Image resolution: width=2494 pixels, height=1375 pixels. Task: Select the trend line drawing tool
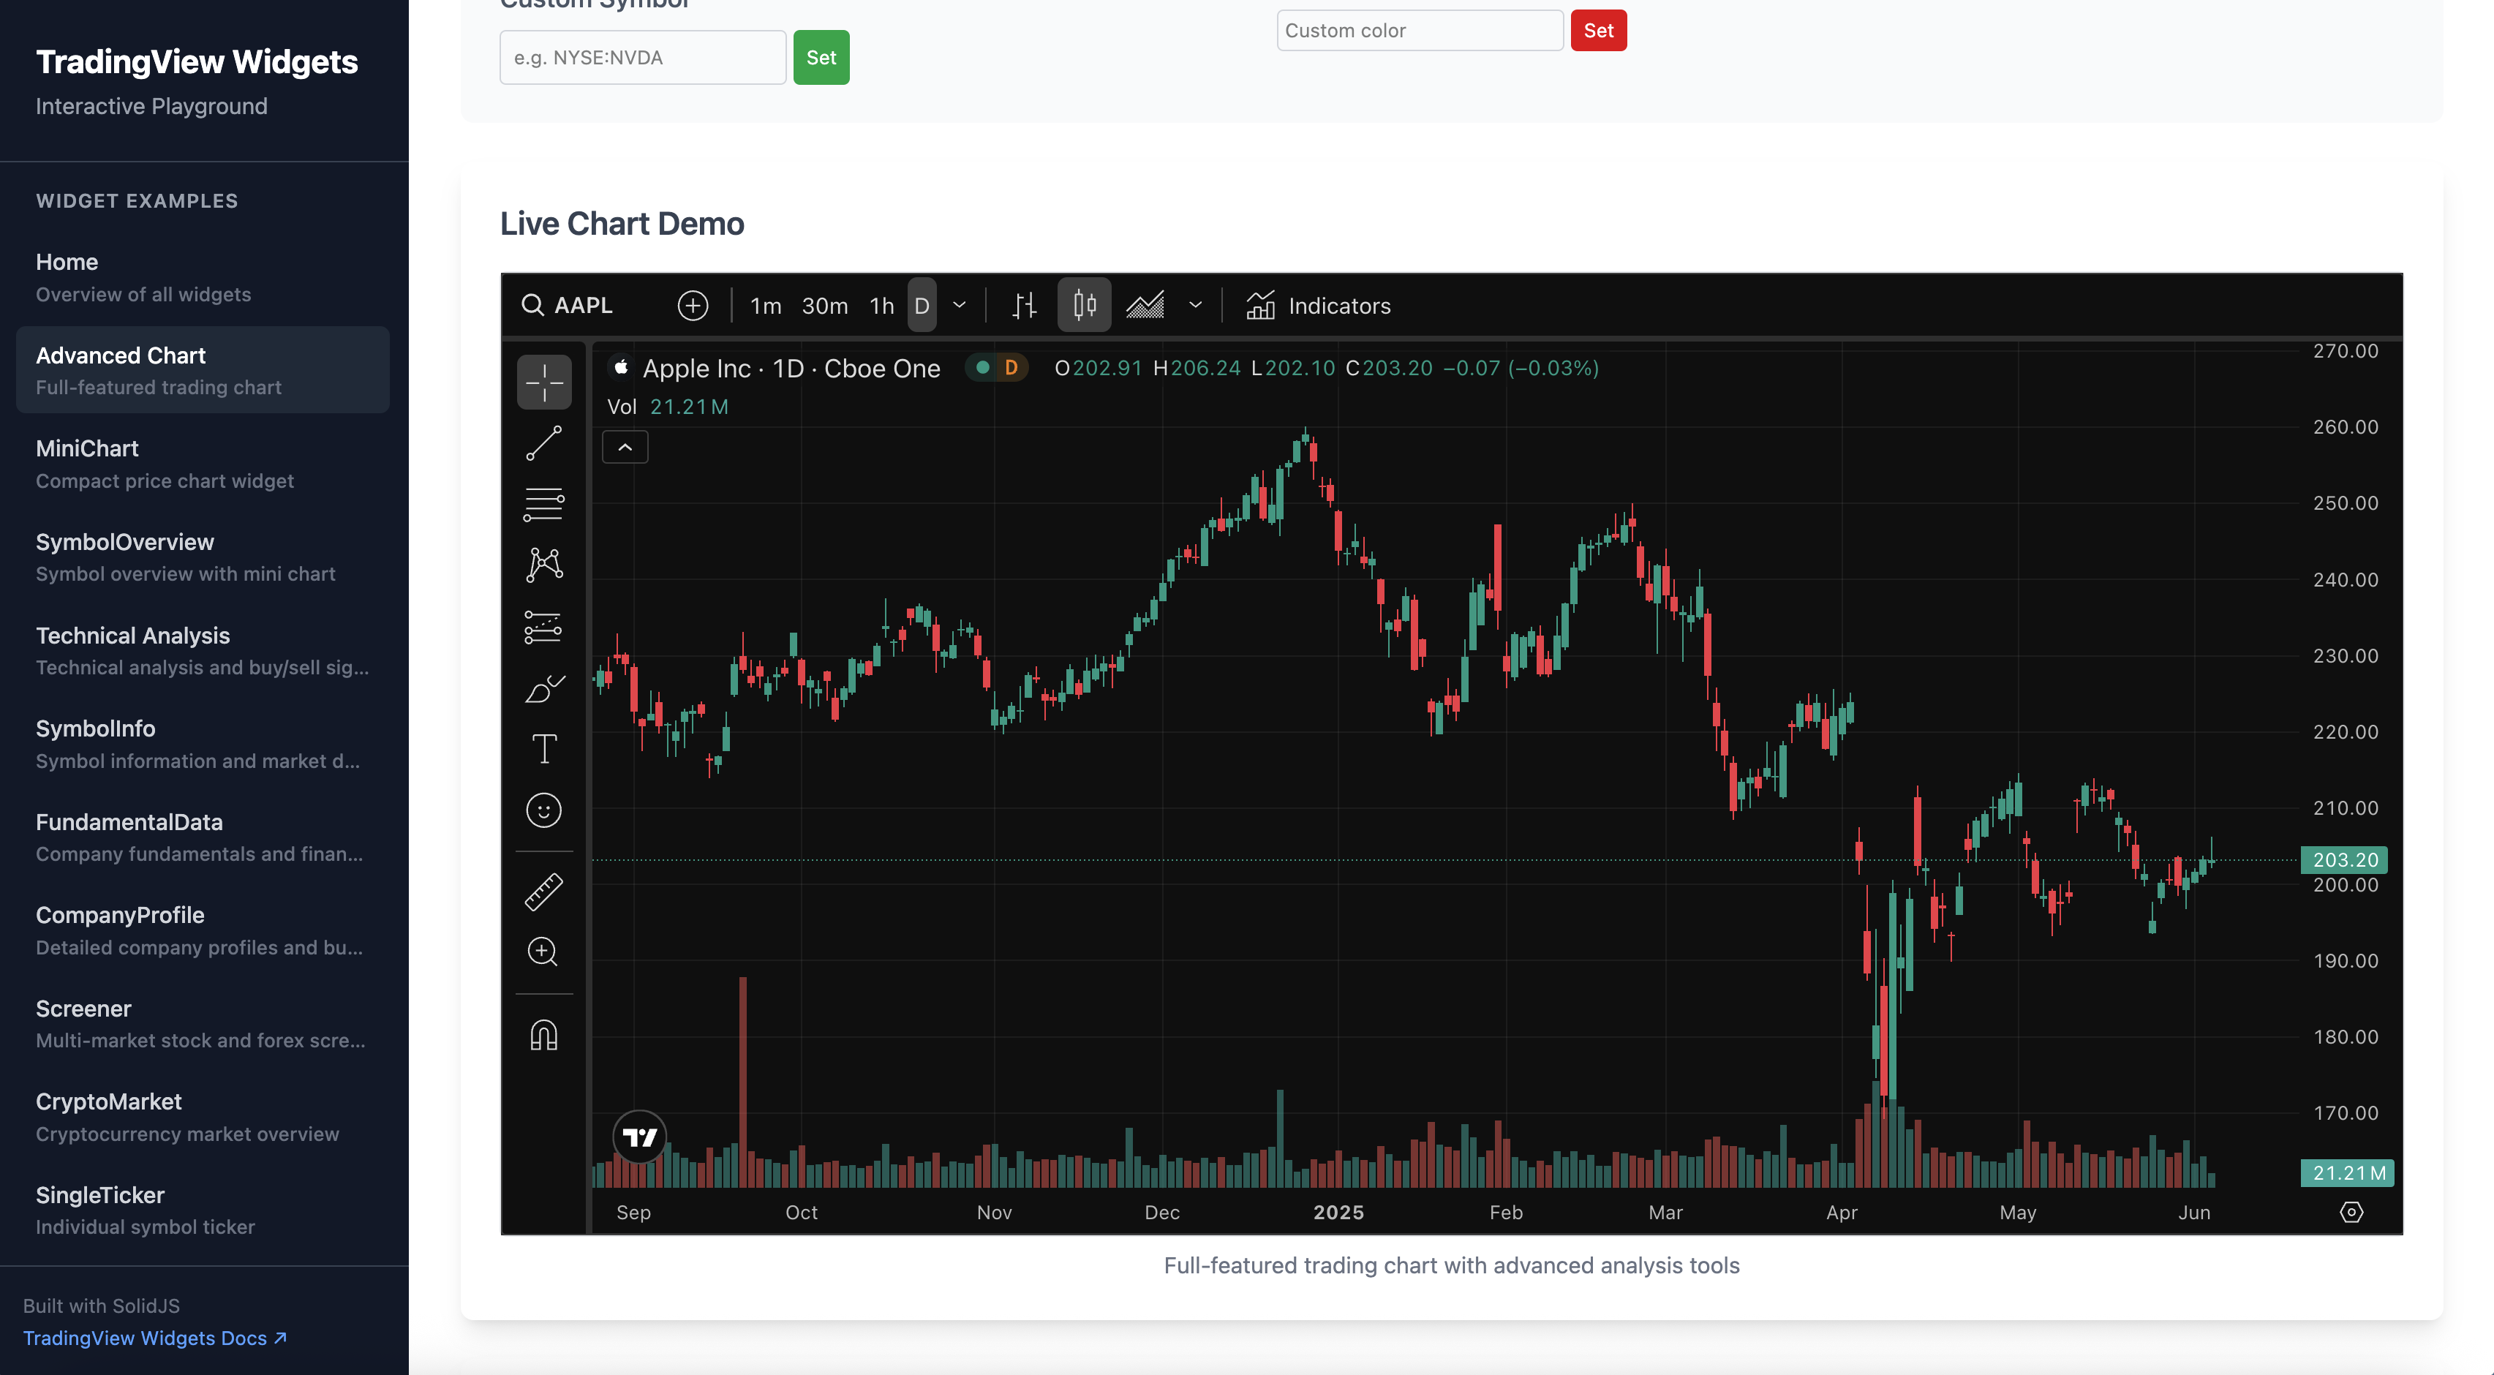(x=543, y=443)
